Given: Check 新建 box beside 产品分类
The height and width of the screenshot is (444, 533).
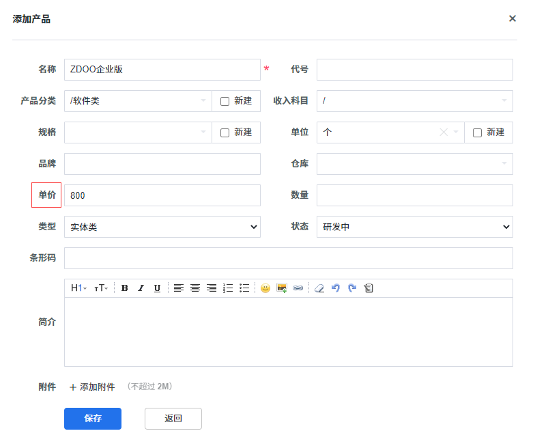Looking at the screenshot, I should pyautogui.click(x=225, y=101).
